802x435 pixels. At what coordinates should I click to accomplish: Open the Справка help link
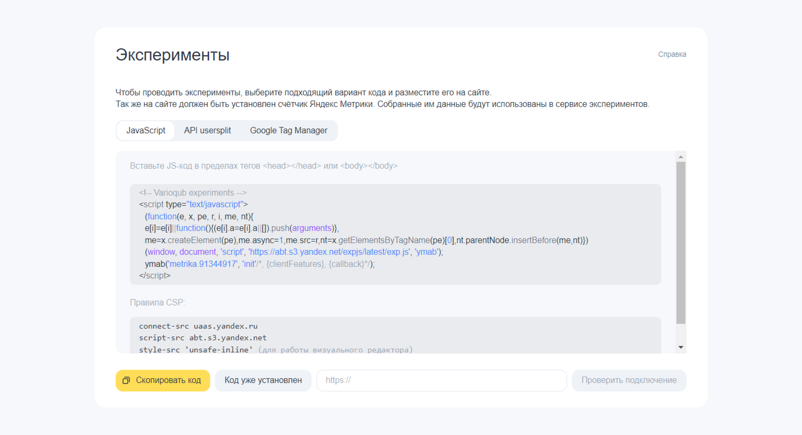point(672,54)
